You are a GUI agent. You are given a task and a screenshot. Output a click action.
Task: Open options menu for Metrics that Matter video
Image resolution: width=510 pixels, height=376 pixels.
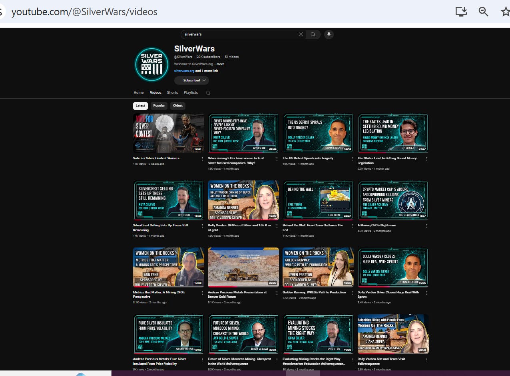pyautogui.click(x=202, y=293)
